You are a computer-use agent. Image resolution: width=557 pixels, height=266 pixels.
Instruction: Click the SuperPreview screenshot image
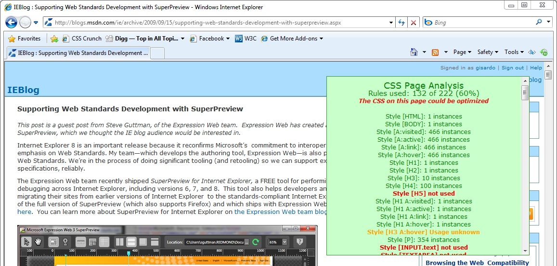pyautogui.click(x=168, y=245)
